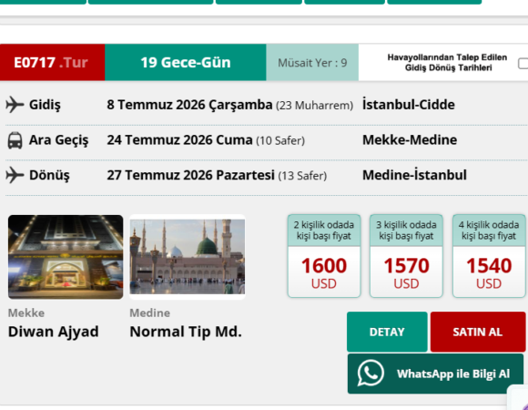This screenshot has width=528, height=410.
Task: Select the 2 kişilik odada 1600 USD price
Action: point(324,256)
